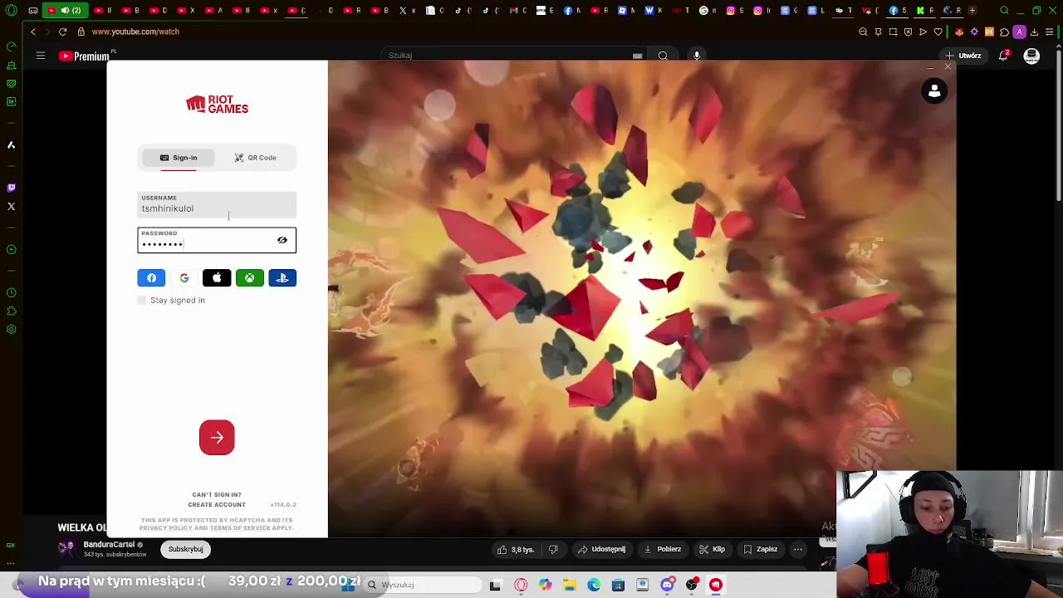Screen dimensions: 1063x598
Task: Click the in-video profile circle icon
Action: tap(934, 91)
